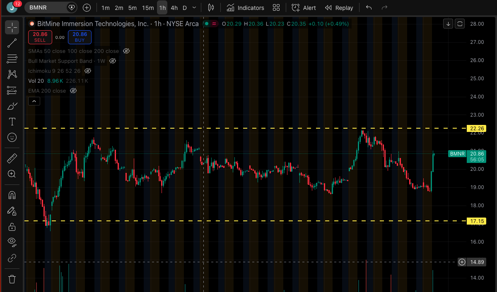
Task: Open the Fibonacci and Gann tools
Action: 12,59
